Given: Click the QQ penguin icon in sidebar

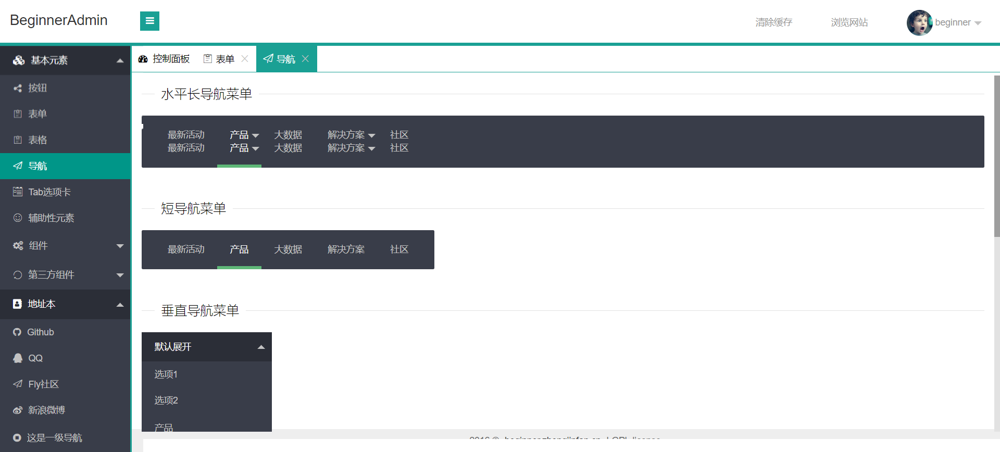Looking at the screenshot, I should [18, 358].
